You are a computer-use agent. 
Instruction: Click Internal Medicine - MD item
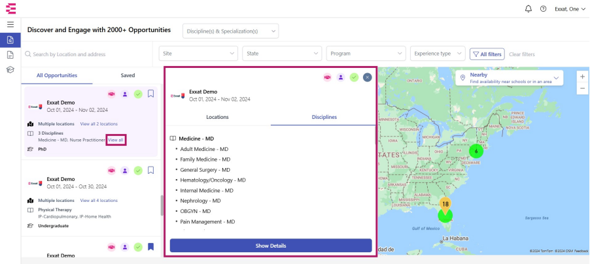[x=207, y=191]
